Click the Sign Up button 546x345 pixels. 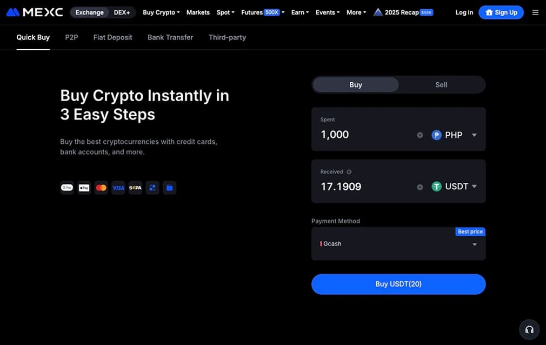click(501, 12)
